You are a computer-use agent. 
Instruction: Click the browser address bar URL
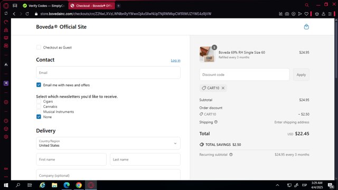pos(126,14)
